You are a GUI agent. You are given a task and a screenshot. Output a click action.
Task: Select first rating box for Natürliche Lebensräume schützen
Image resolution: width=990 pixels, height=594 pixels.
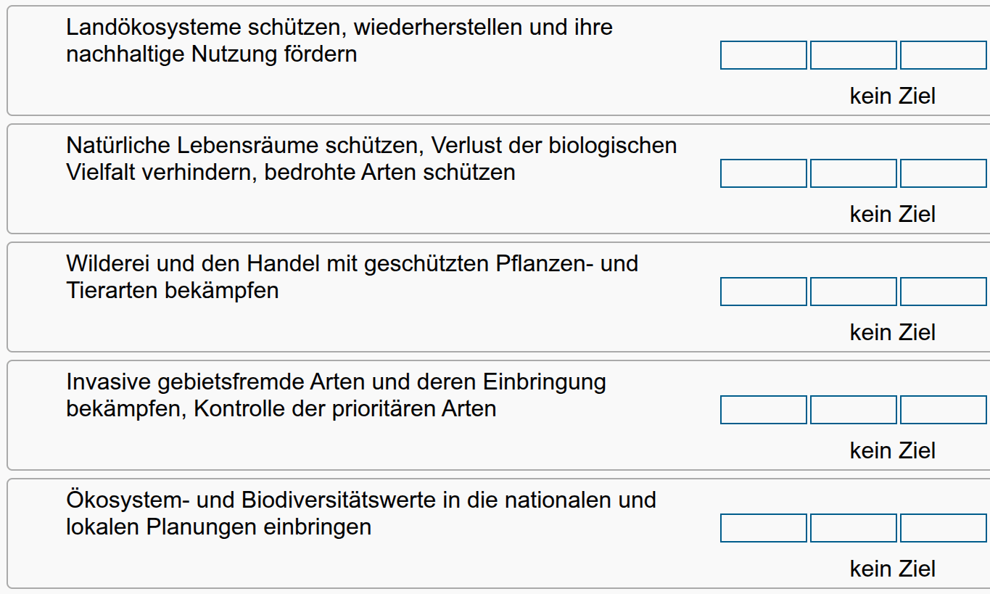click(764, 173)
